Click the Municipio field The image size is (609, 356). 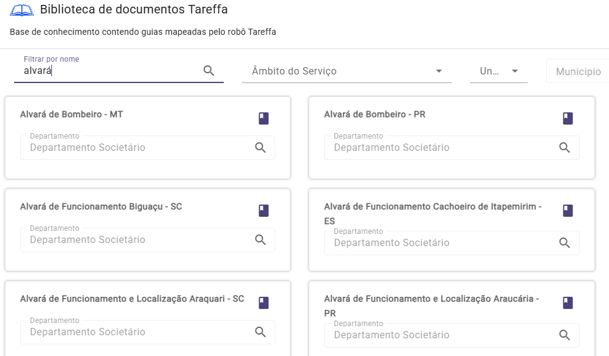pyautogui.click(x=578, y=71)
